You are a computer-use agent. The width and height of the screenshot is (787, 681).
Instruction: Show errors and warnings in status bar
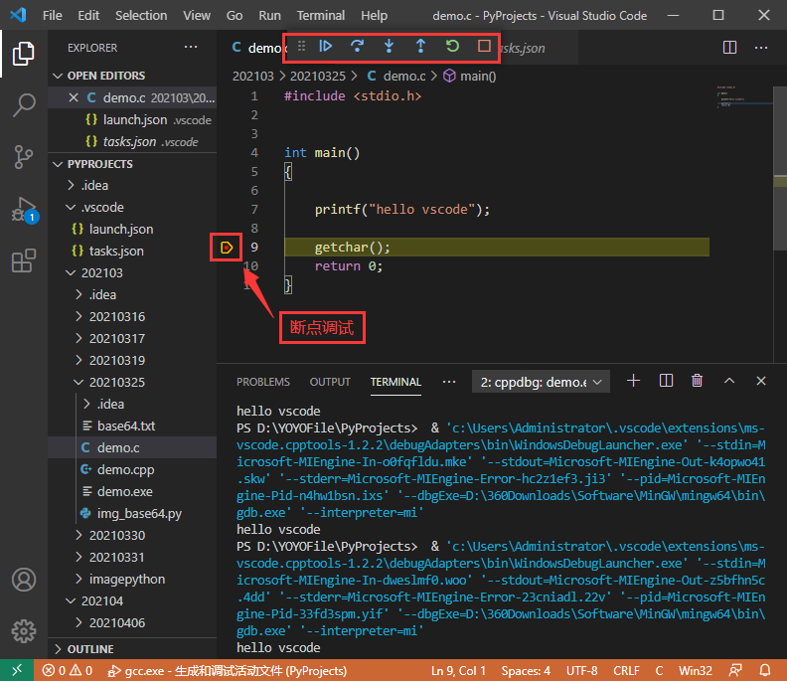point(68,670)
